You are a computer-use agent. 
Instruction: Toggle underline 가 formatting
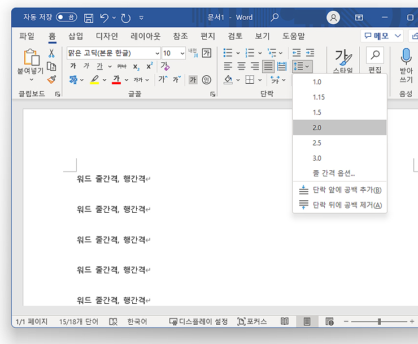pos(100,66)
